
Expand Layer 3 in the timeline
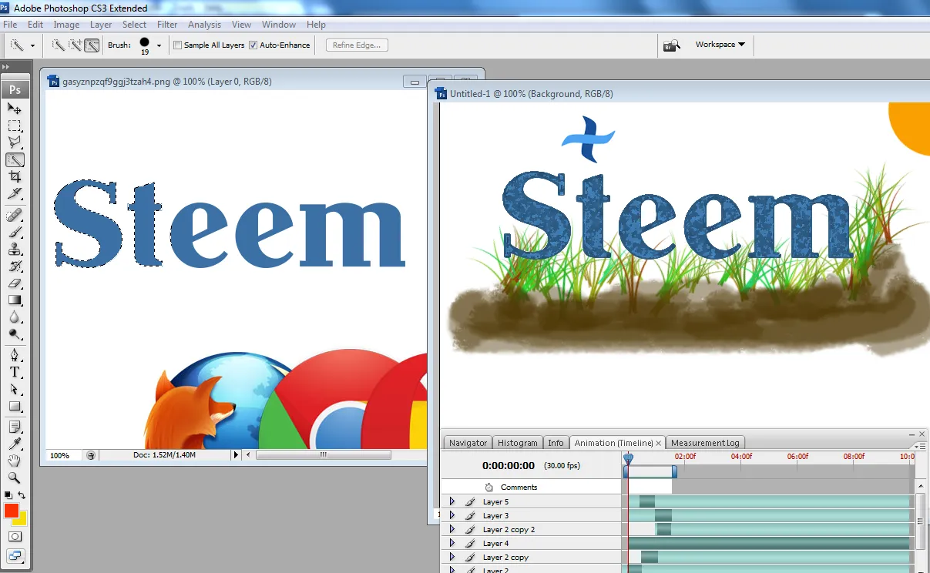(452, 515)
